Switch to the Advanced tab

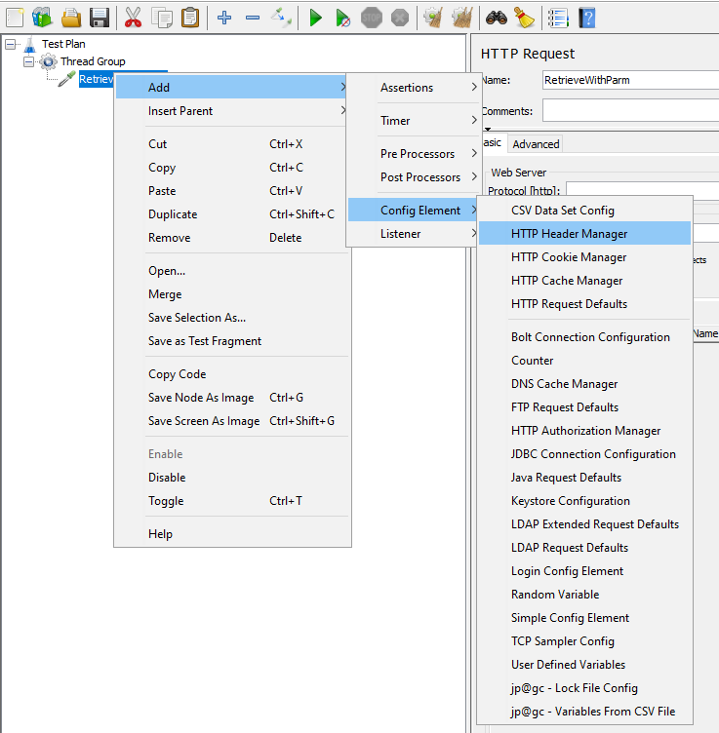536,144
